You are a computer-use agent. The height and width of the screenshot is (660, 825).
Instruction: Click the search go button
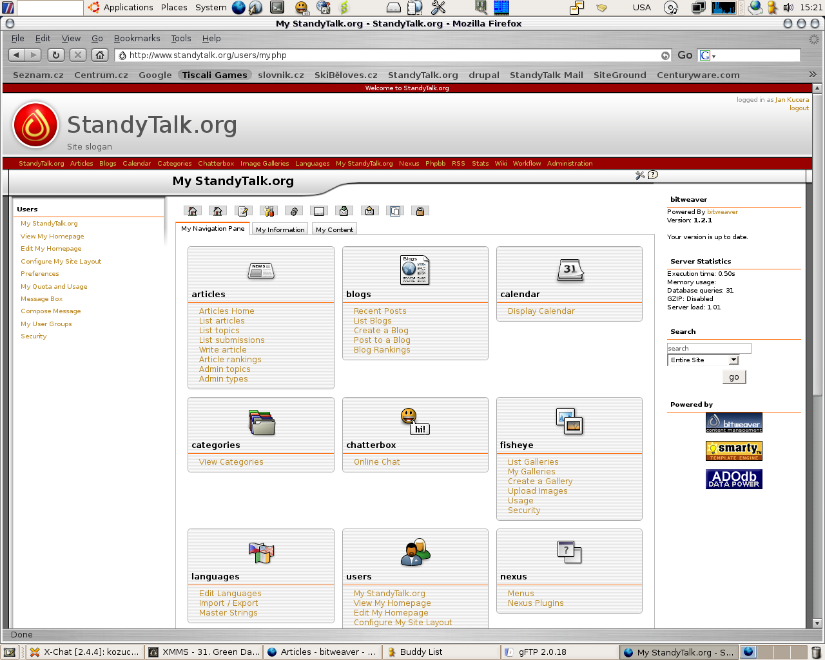point(734,377)
